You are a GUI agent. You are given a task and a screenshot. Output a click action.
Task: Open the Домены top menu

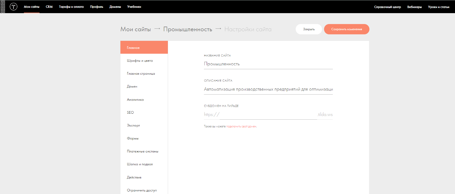pos(115,7)
